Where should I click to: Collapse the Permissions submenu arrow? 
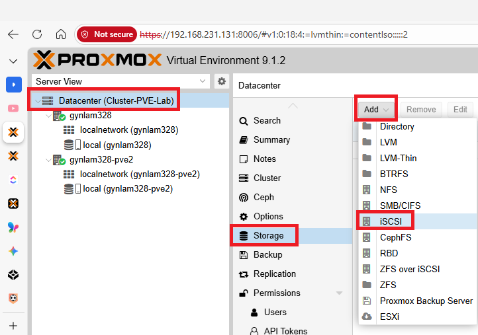[339, 293]
